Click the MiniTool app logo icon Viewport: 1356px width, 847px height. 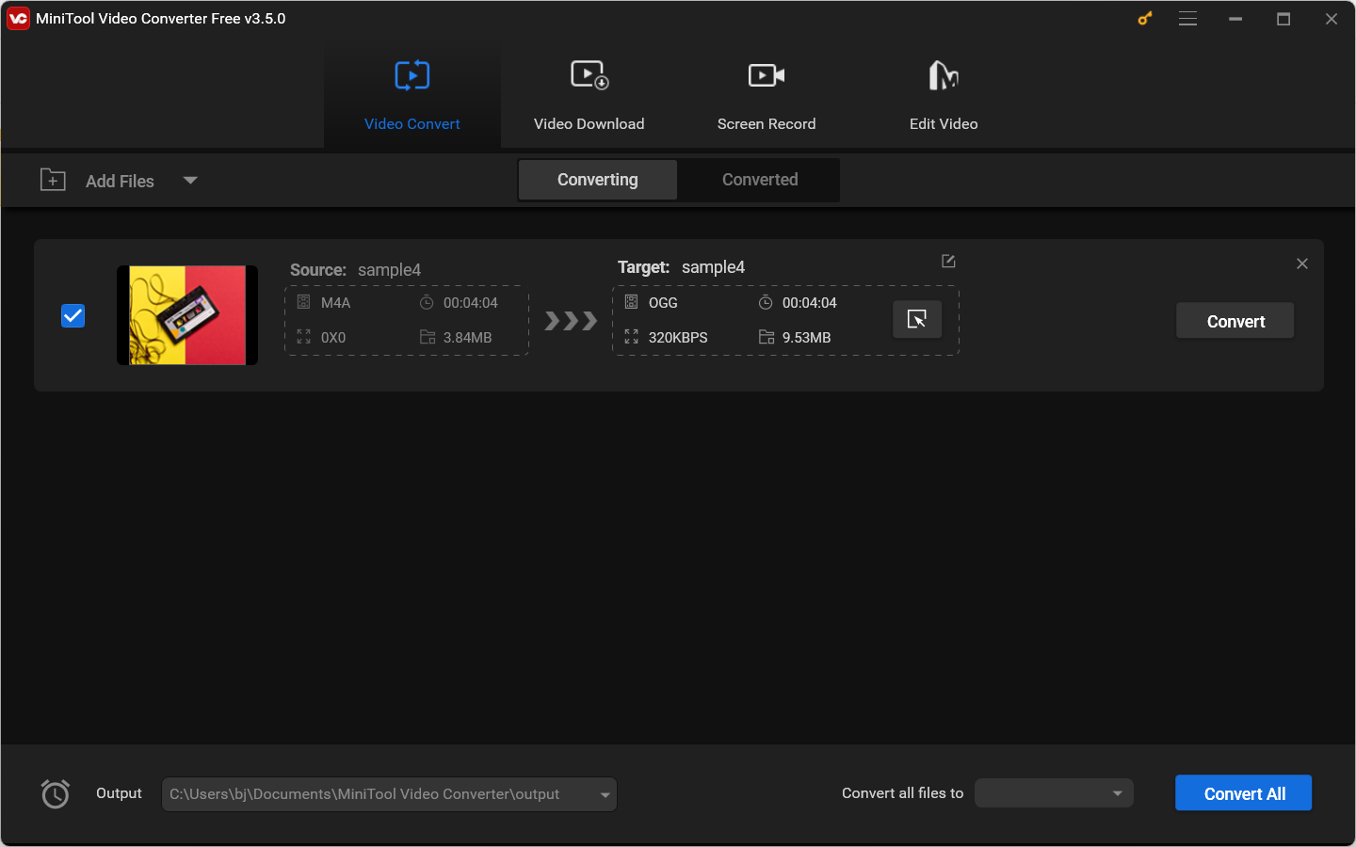point(18,18)
